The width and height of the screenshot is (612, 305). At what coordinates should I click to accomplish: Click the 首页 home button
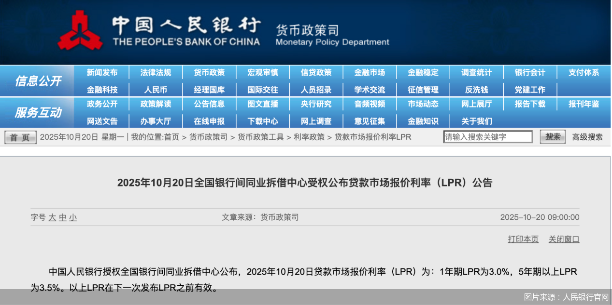(x=20, y=137)
